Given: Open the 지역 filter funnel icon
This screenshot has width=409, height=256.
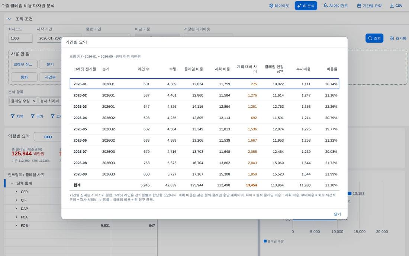Looking at the screenshot, I should pyautogui.click(x=13, y=116).
